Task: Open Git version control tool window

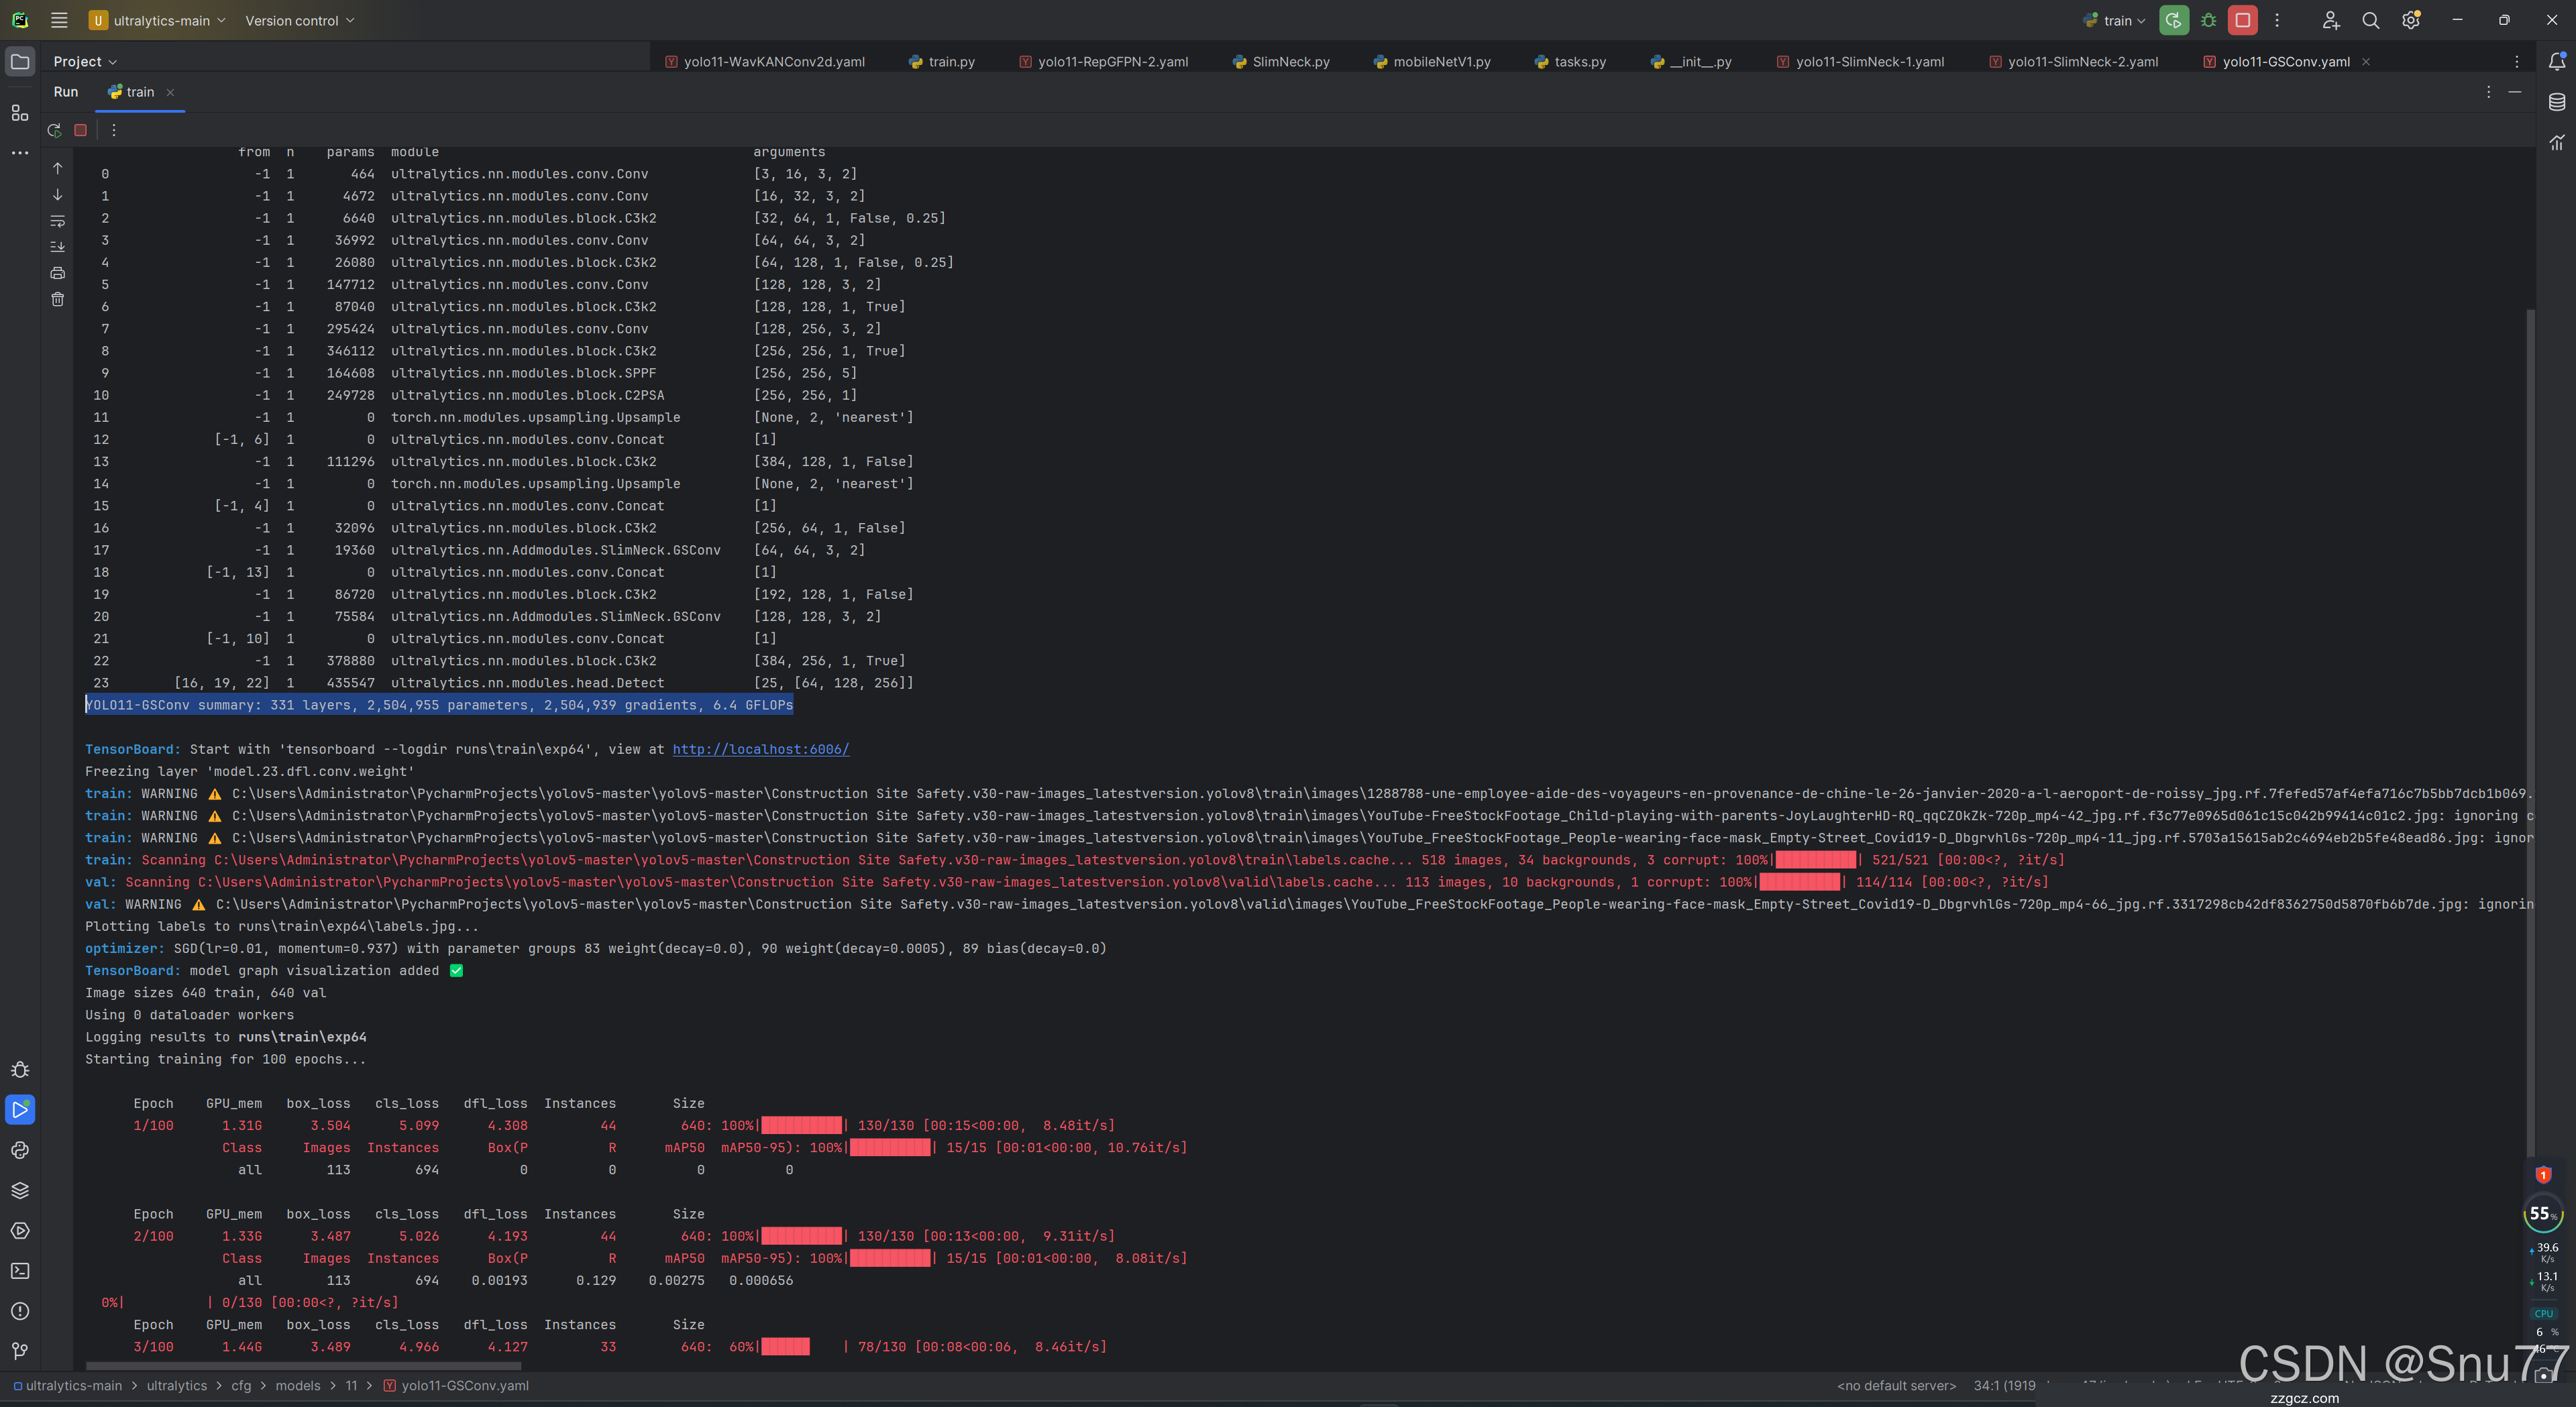Action: 20,1351
